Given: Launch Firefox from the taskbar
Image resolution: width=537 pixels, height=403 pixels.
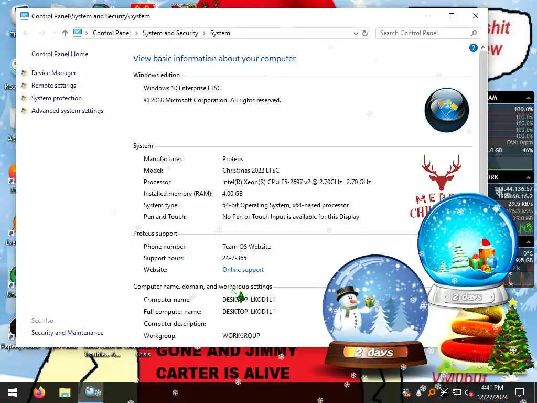Looking at the screenshot, I should coord(39,392).
